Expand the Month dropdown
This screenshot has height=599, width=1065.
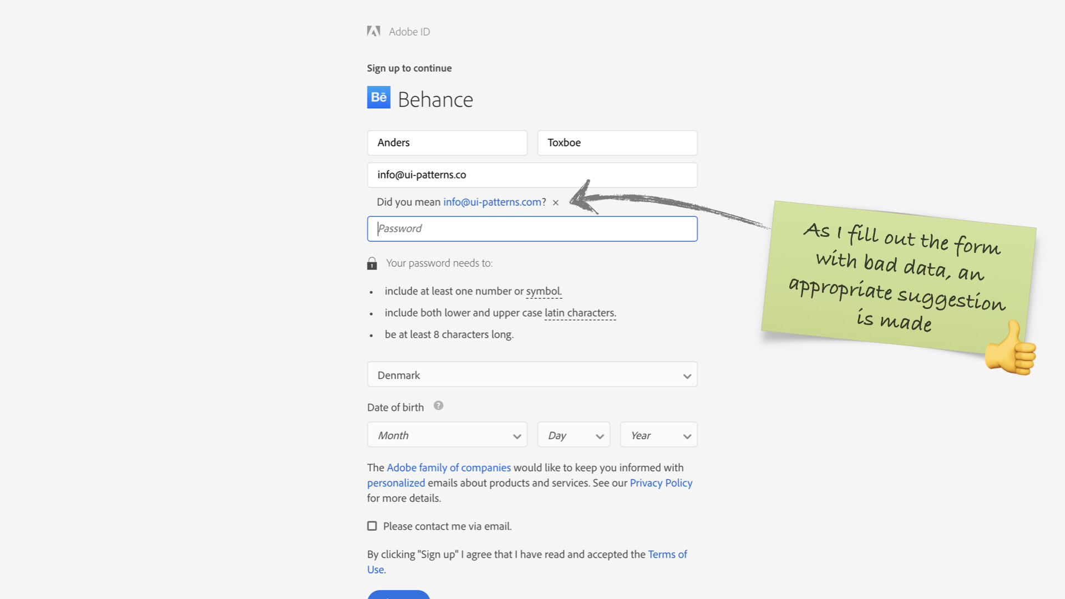click(x=447, y=435)
